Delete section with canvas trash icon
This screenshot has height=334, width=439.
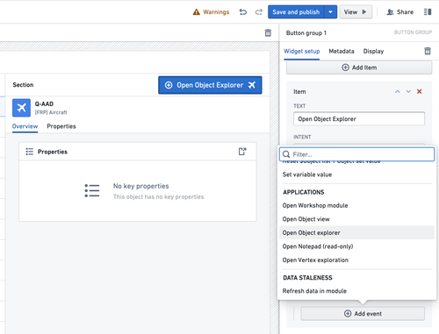tap(268, 32)
